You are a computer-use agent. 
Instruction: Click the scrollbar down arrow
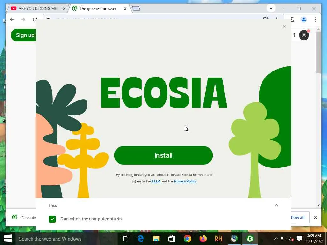pos(318,205)
